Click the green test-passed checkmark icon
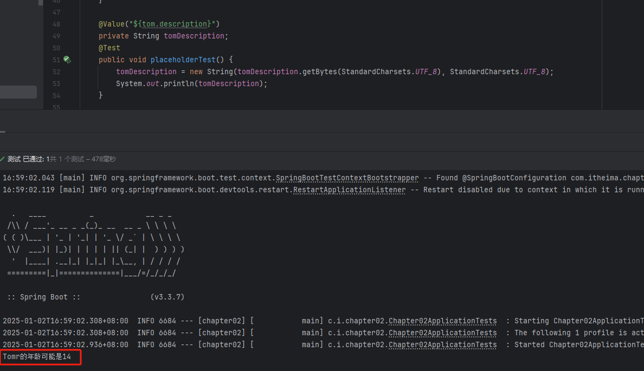This screenshot has width=644, height=371. pos(3,159)
